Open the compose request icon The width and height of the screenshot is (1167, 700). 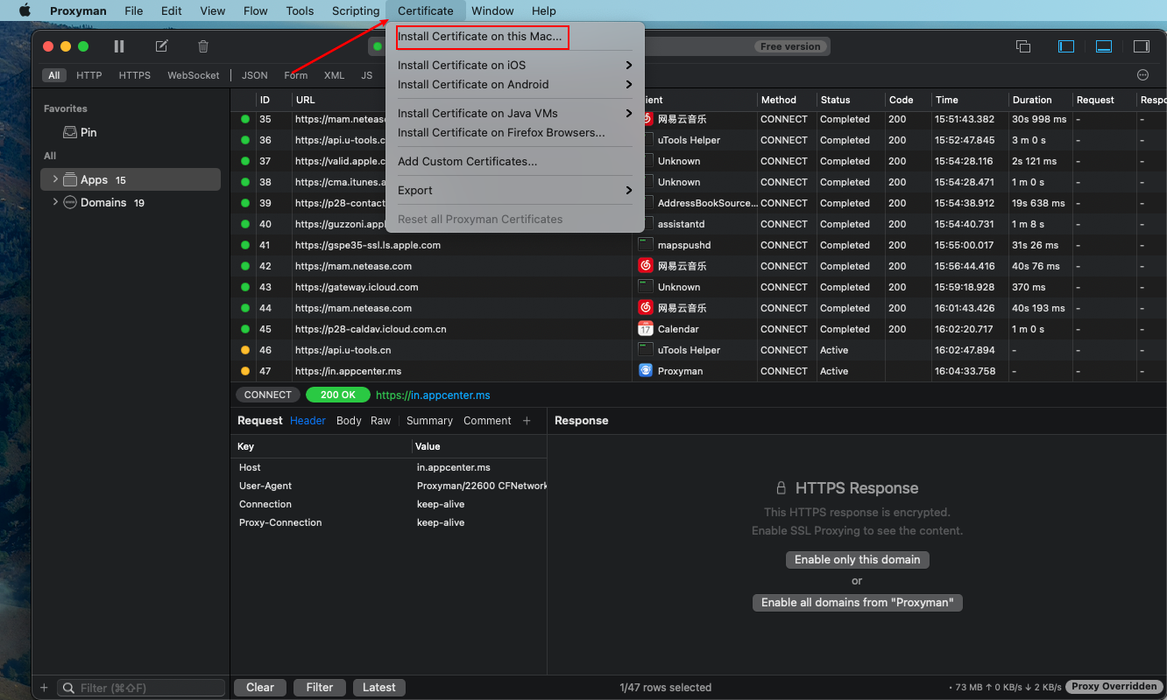click(x=161, y=46)
